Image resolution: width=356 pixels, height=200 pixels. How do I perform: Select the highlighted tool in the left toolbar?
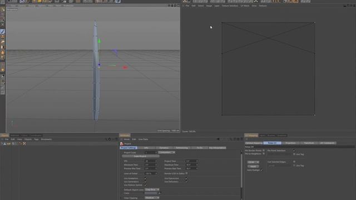pos(2,32)
